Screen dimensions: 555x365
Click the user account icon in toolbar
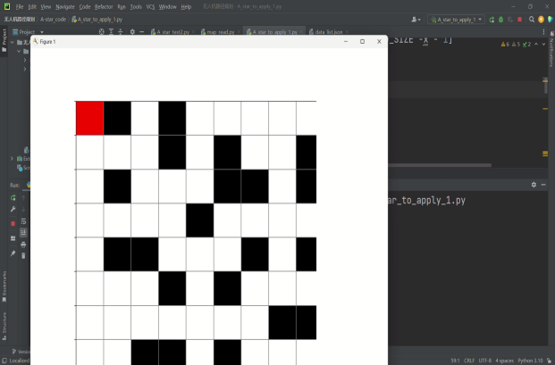point(416,19)
